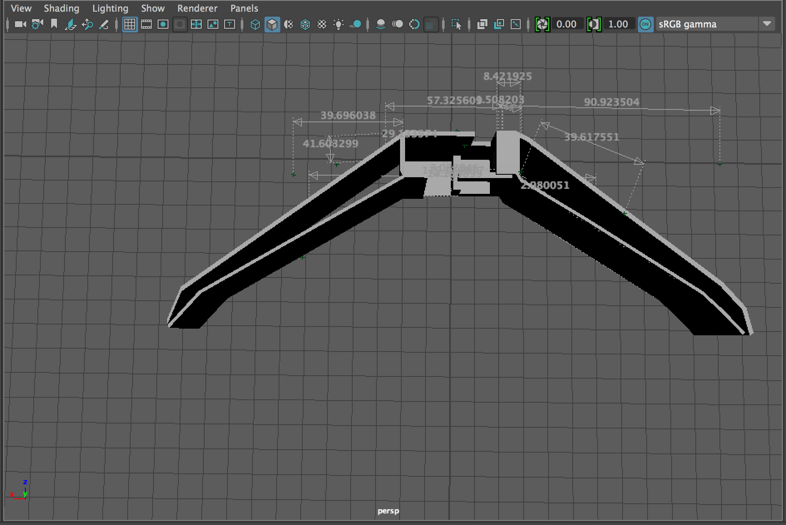Toggle the Depth of Field button
The height and width of the screenshot is (525, 786).
pos(431,25)
